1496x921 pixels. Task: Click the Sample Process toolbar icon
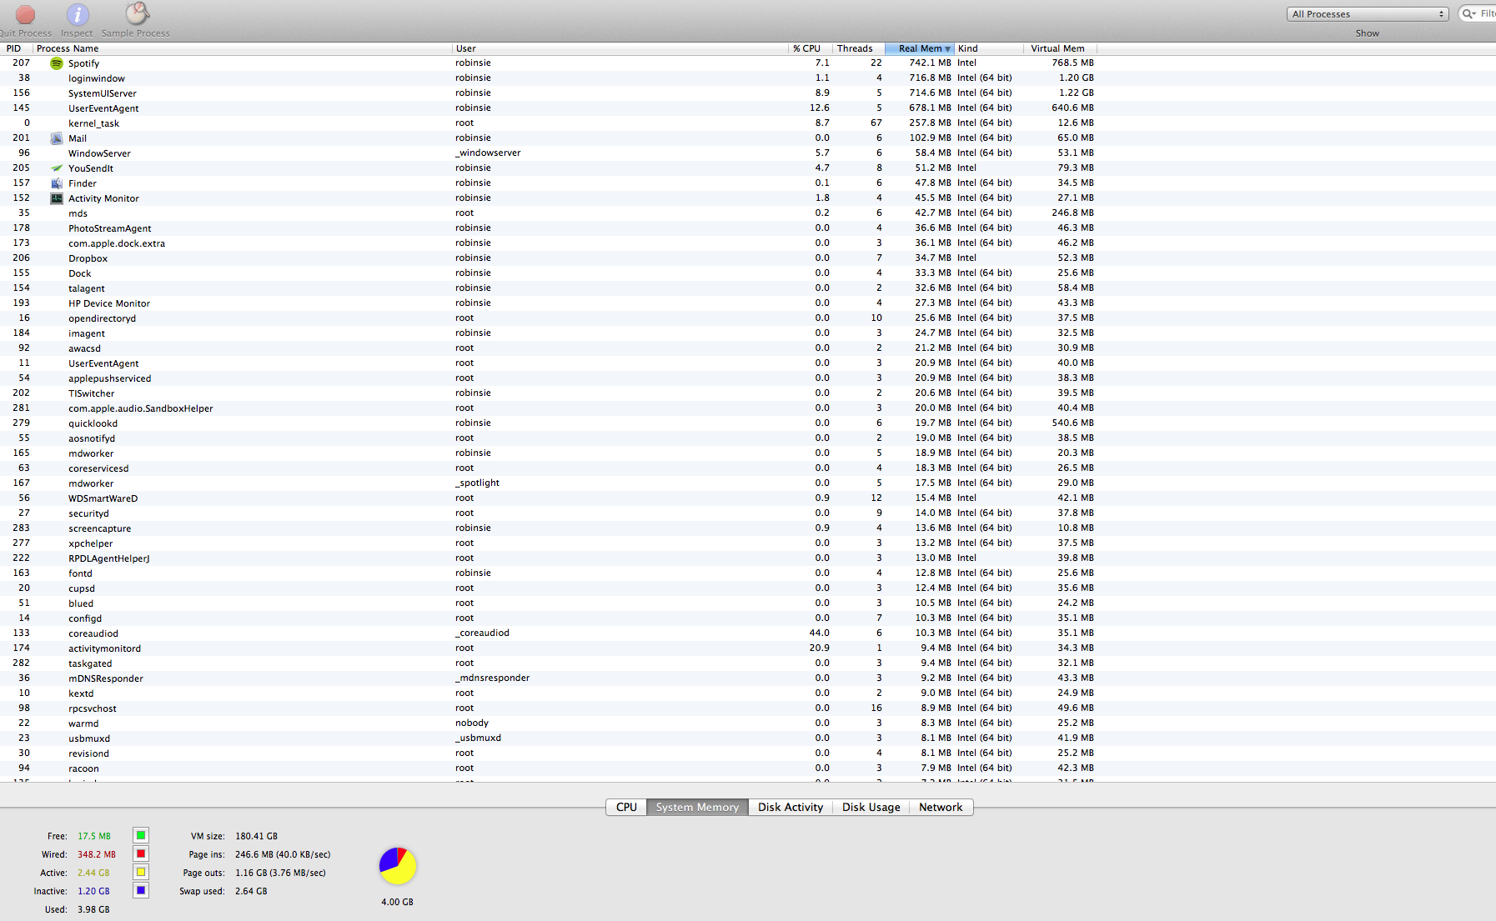(x=137, y=13)
